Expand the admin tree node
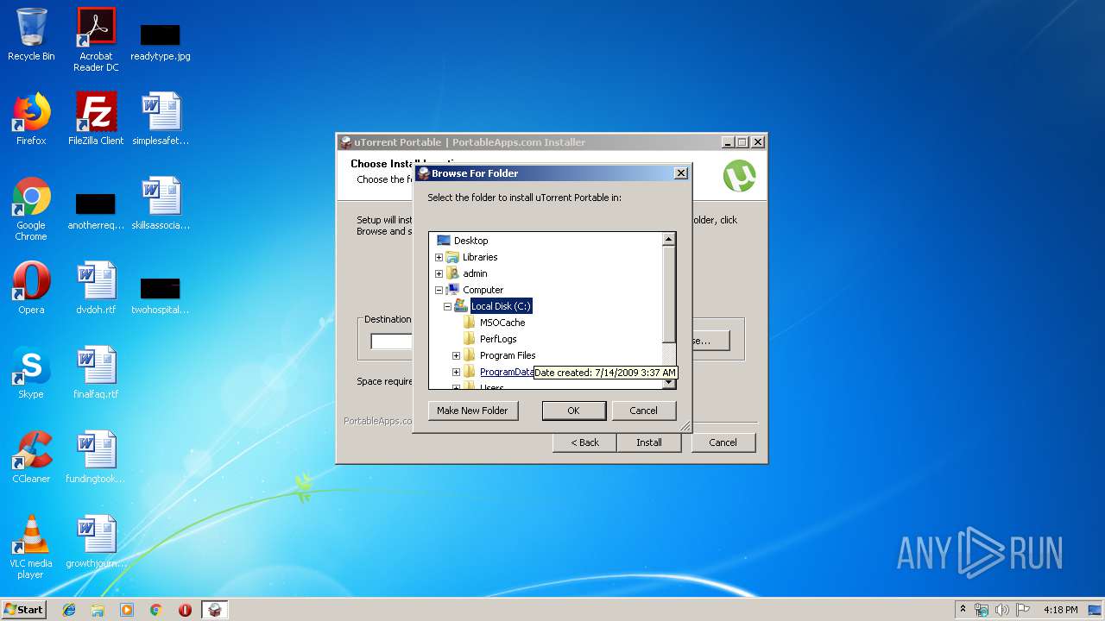1105x621 pixels. point(439,273)
